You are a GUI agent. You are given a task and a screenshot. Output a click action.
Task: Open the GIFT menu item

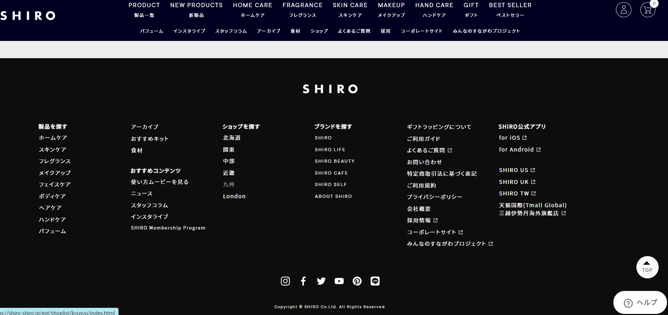coord(471,10)
